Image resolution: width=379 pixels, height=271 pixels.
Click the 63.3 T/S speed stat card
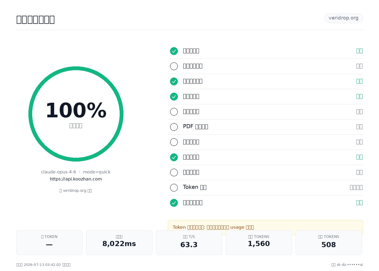(189, 243)
